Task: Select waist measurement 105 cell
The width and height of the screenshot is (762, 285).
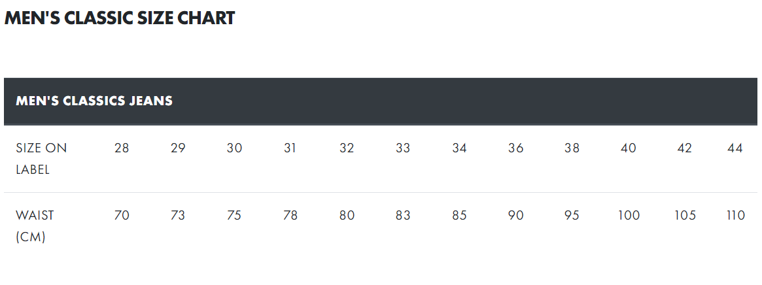Action: pos(685,215)
